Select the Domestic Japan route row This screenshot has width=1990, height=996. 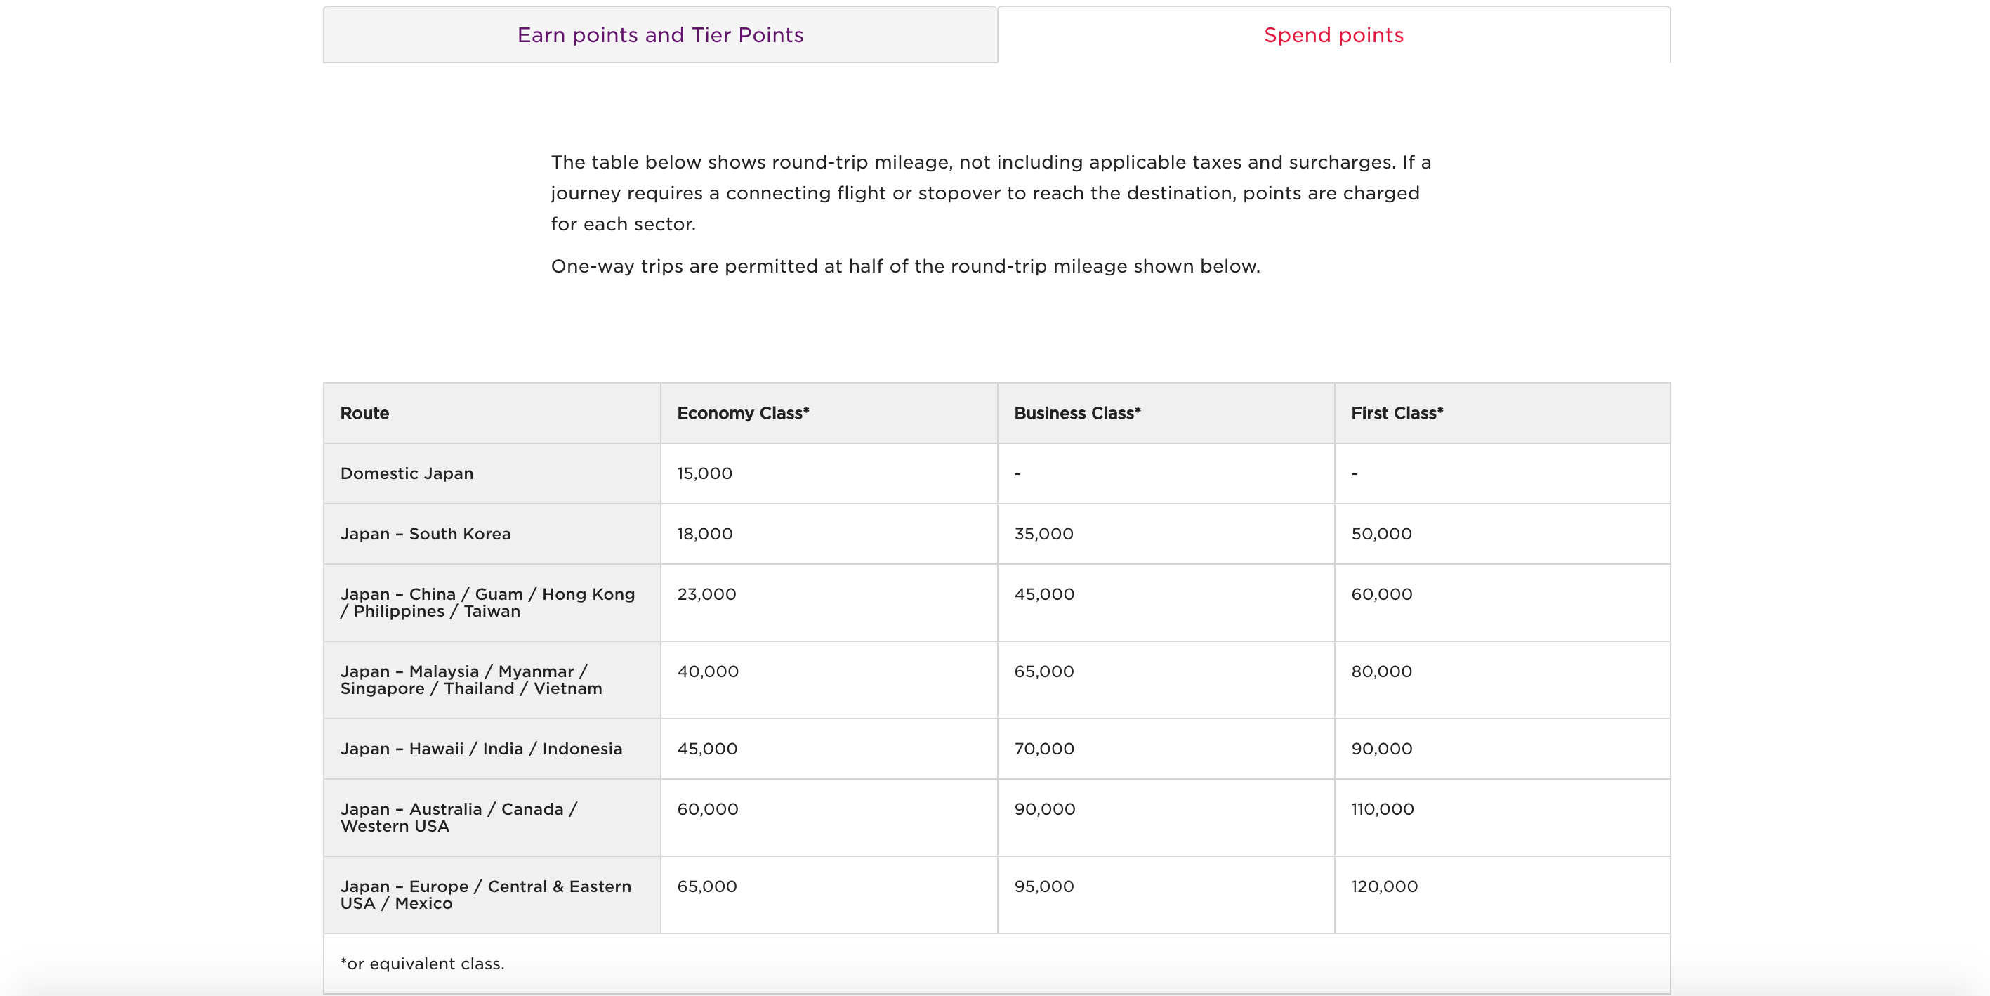pos(407,473)
